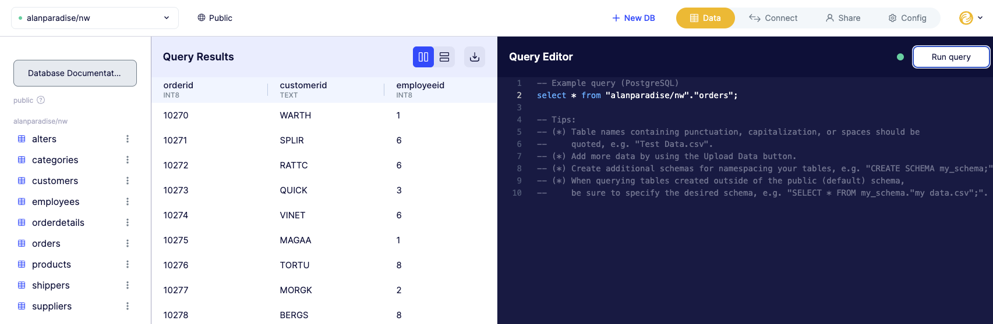Run the query in Query Editor
The height and width of the screenshot is (324, 993).
pyautogui.click(x=951, y=57)
